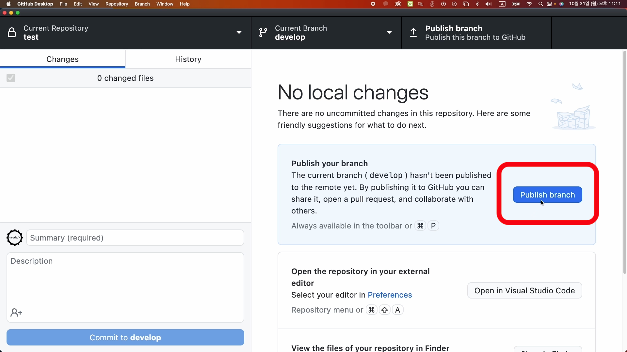Open the volume control in menu bar
627x352 pixels.
(488, 4)
